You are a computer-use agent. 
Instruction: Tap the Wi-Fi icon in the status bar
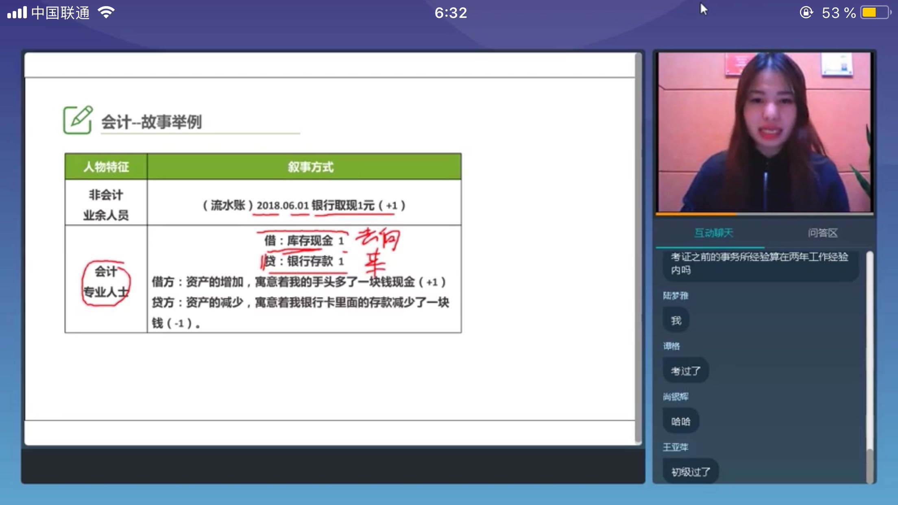click(105, 12)
